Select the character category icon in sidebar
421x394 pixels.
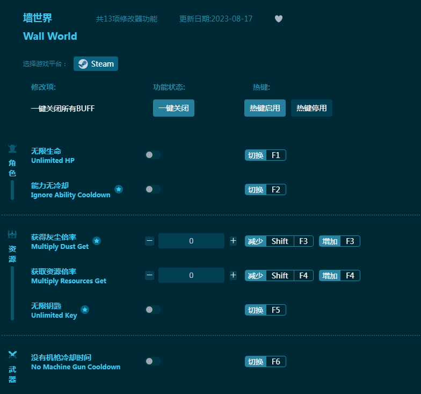pyautogui.click(x=12, y=149)
